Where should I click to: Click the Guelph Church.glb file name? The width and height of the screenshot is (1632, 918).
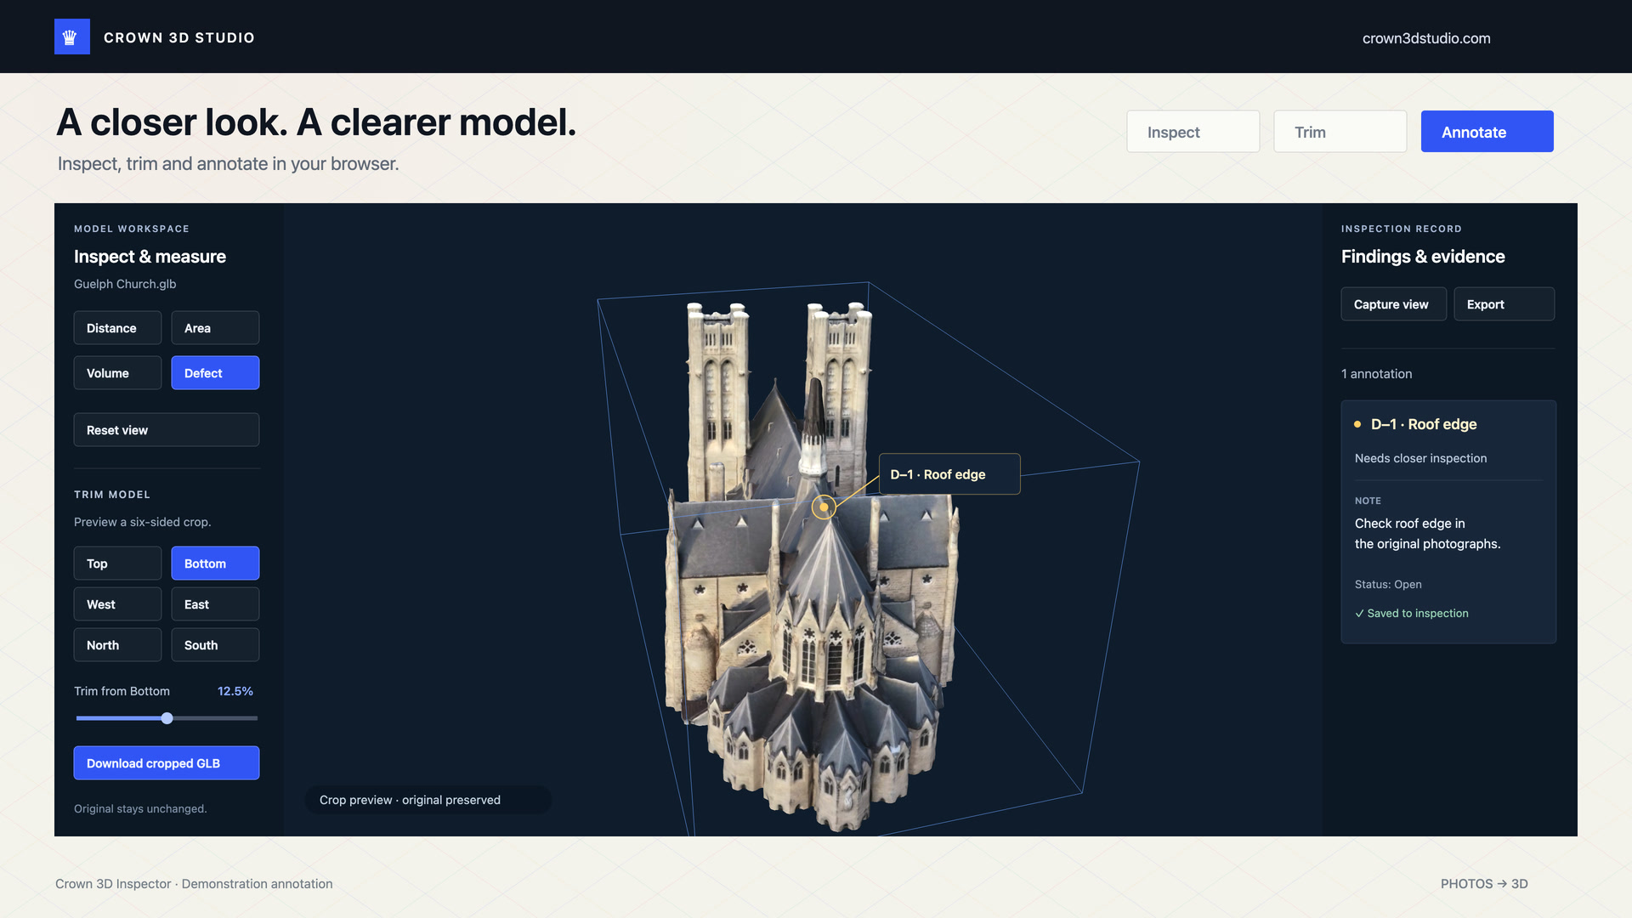(125, 284)
